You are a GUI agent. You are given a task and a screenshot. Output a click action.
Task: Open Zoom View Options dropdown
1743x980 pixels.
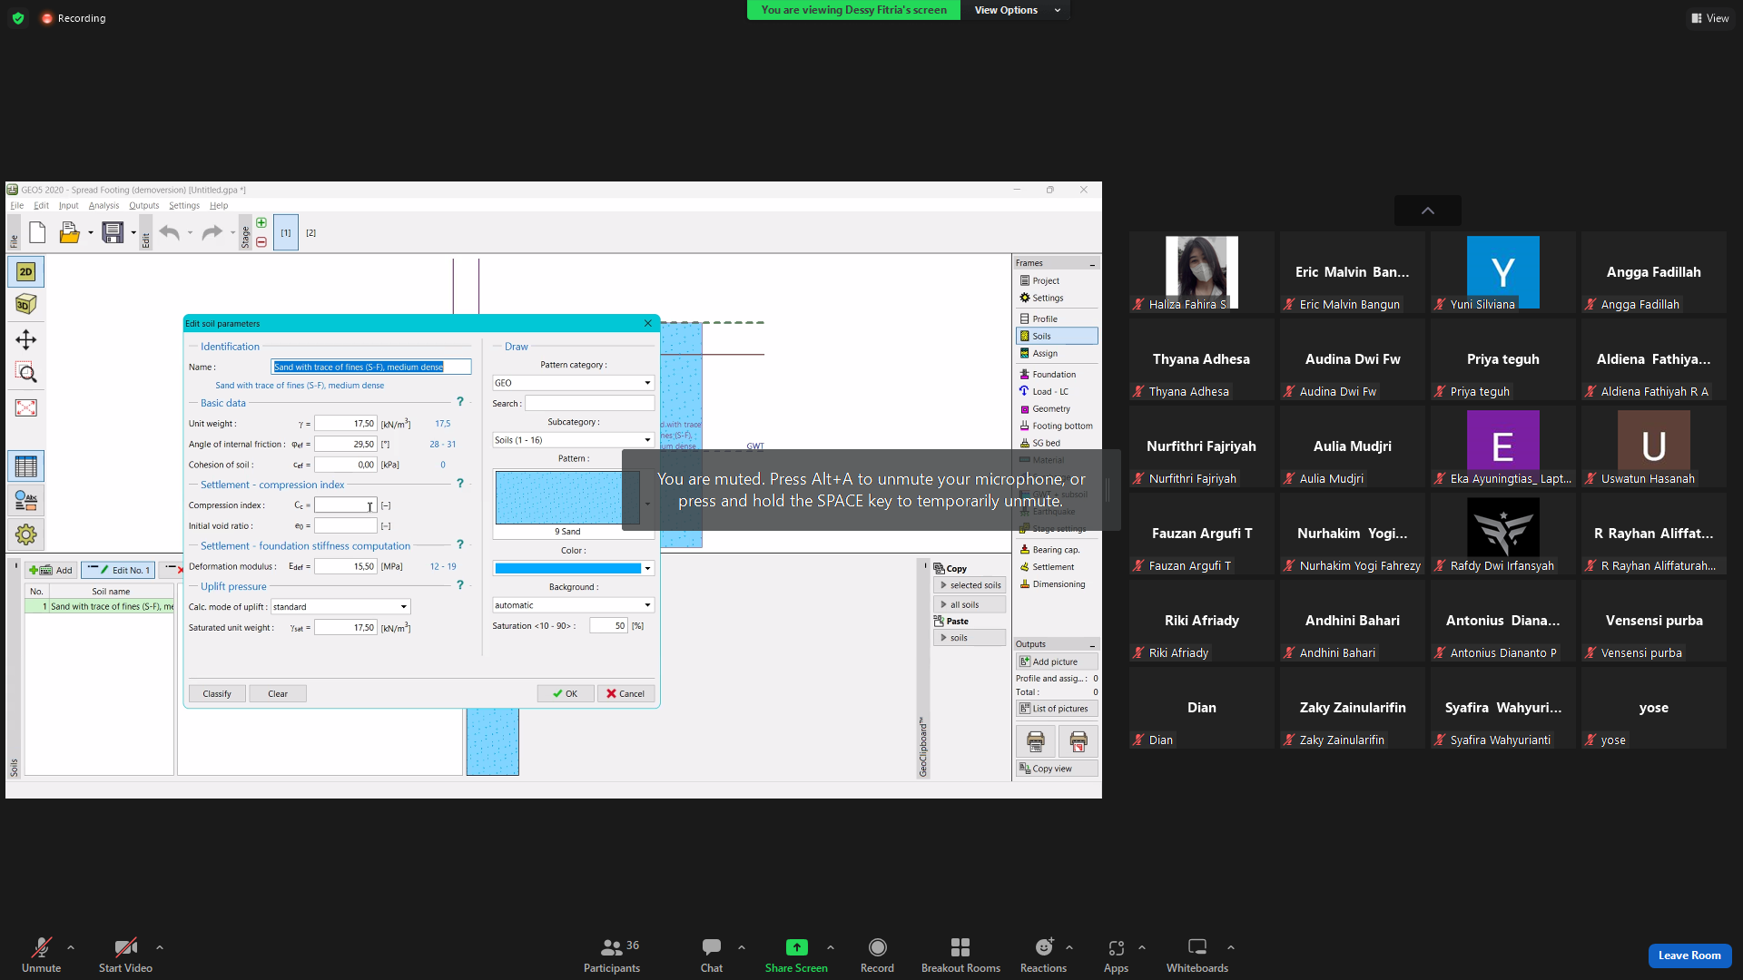[x=1016, y=10]
